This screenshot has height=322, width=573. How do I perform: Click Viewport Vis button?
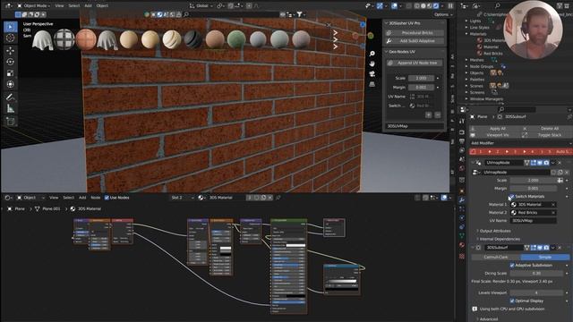pos(498,135)
